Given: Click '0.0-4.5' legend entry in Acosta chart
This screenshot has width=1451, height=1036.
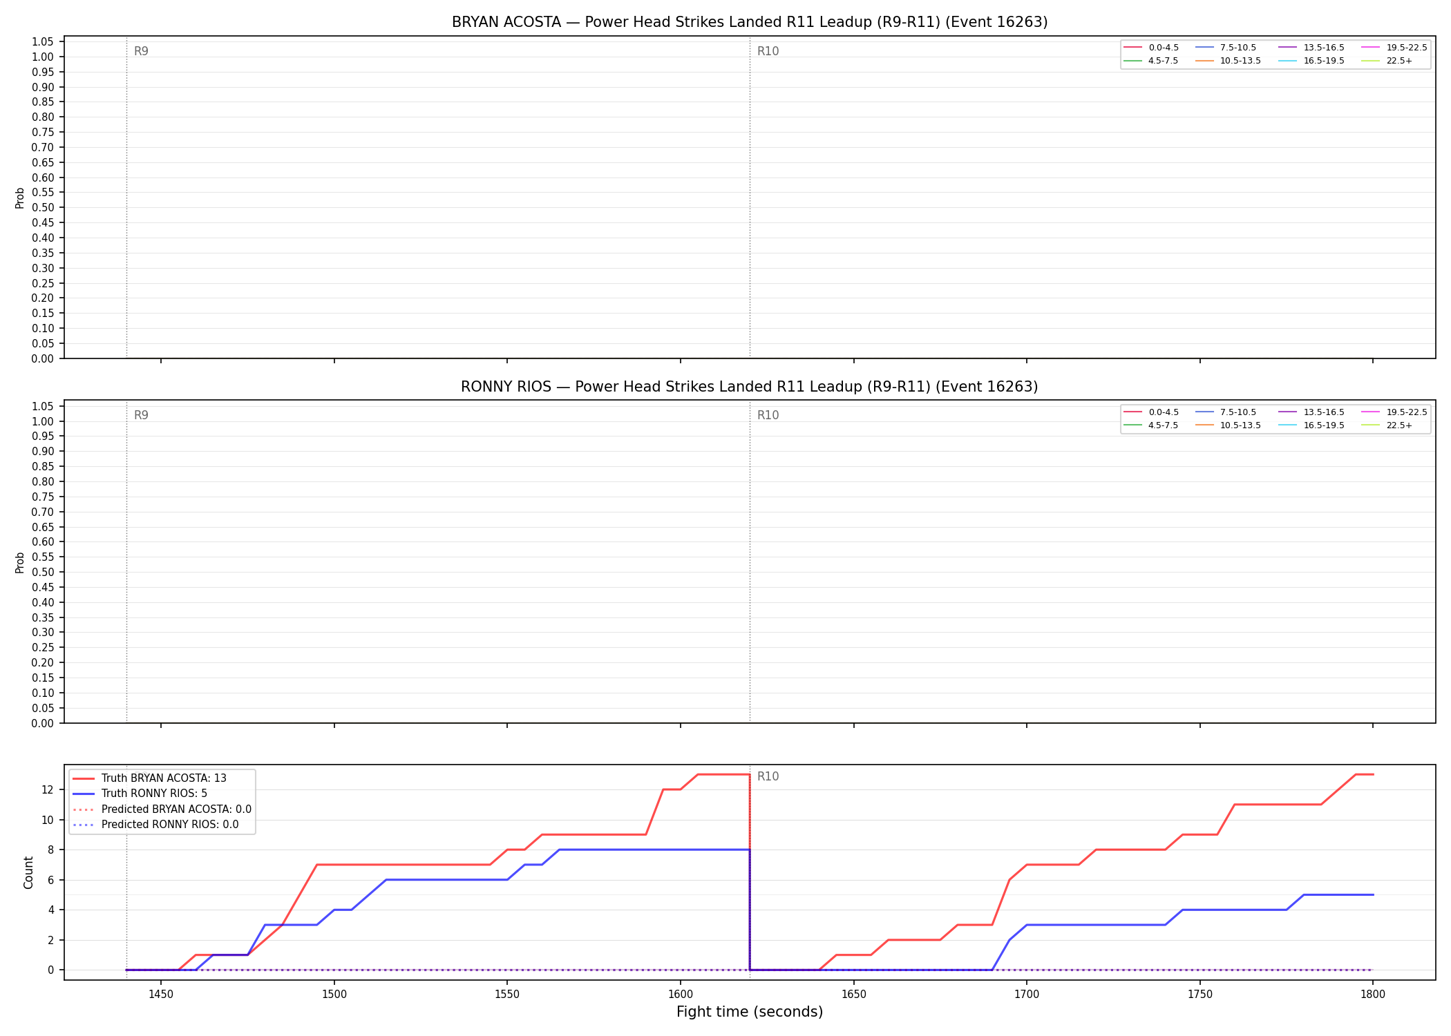Looking at the screenshot, I should tap(1152, 48).
